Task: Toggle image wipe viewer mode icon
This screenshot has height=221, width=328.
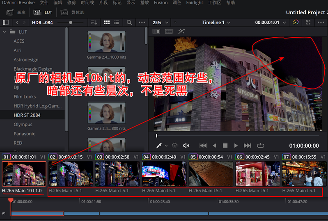Action: pyautogui.click(x=156, y=32)
